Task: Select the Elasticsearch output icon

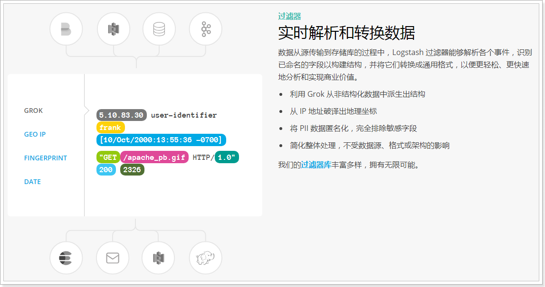Action: (66, 258)
